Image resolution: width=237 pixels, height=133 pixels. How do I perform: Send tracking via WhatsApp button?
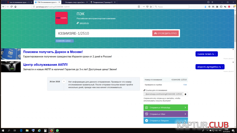tap(166, 108)
